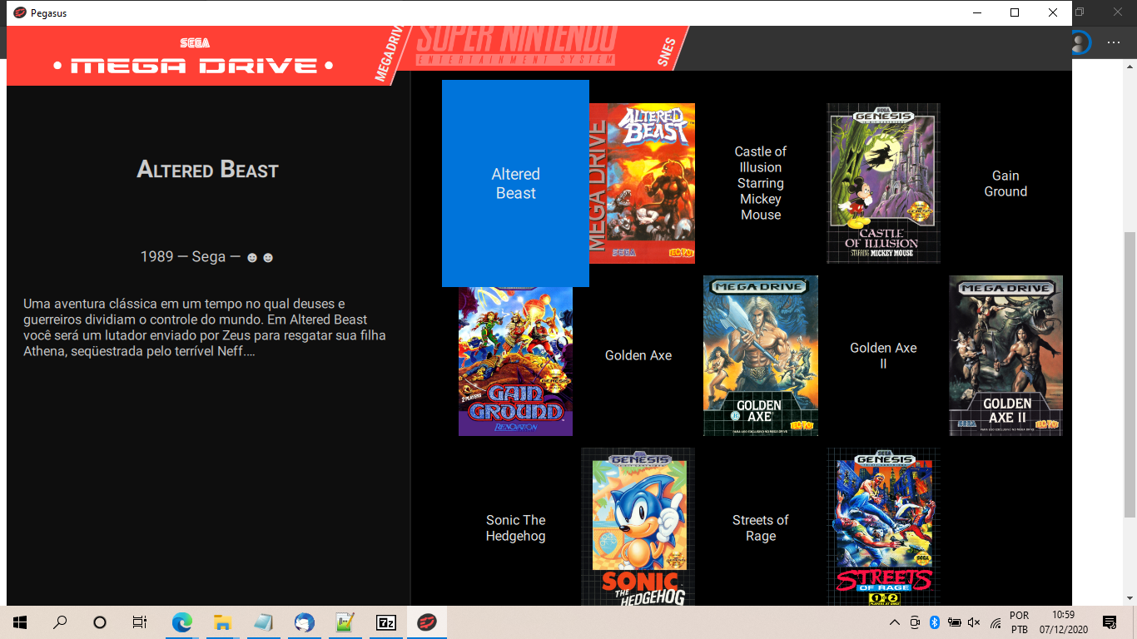The height and width of the screenshot is (639, 1137).
Task: Open File Explorer from the taskbar
Action: pyautogui.click(x=221, y=622)
